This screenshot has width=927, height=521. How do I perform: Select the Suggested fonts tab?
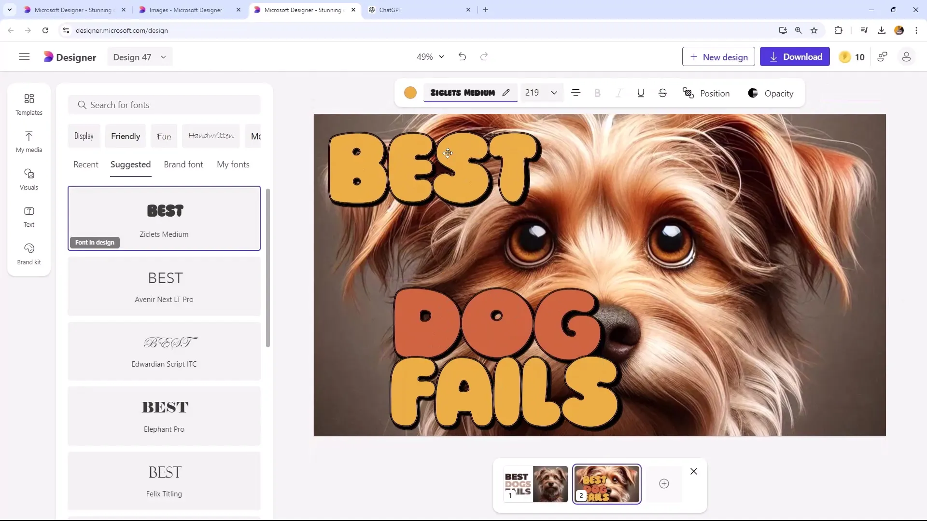click(x=130, y=164)
